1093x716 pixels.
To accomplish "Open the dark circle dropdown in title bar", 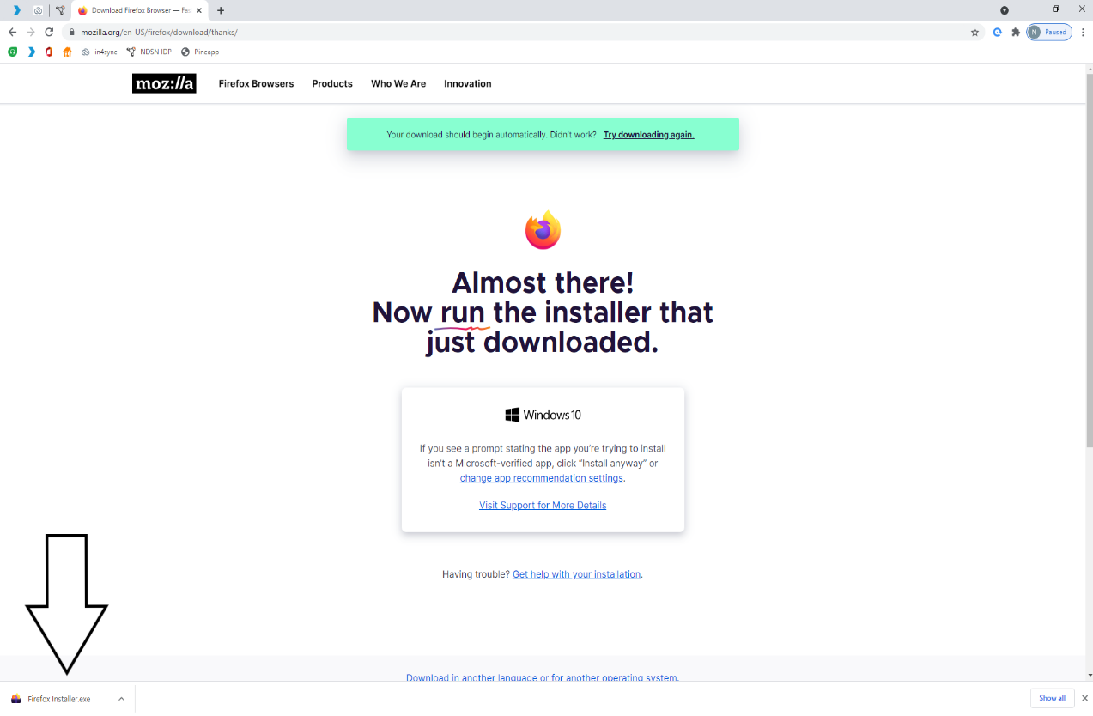I will 1005,10.
